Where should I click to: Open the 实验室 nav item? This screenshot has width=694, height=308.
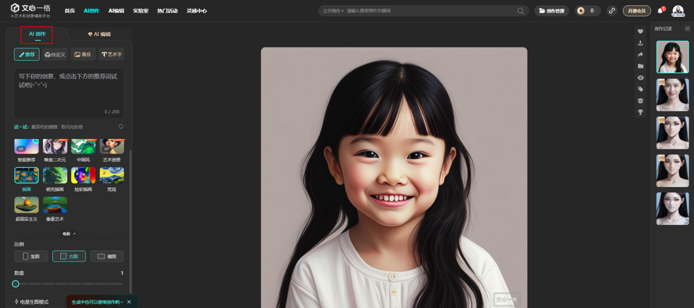141,11
